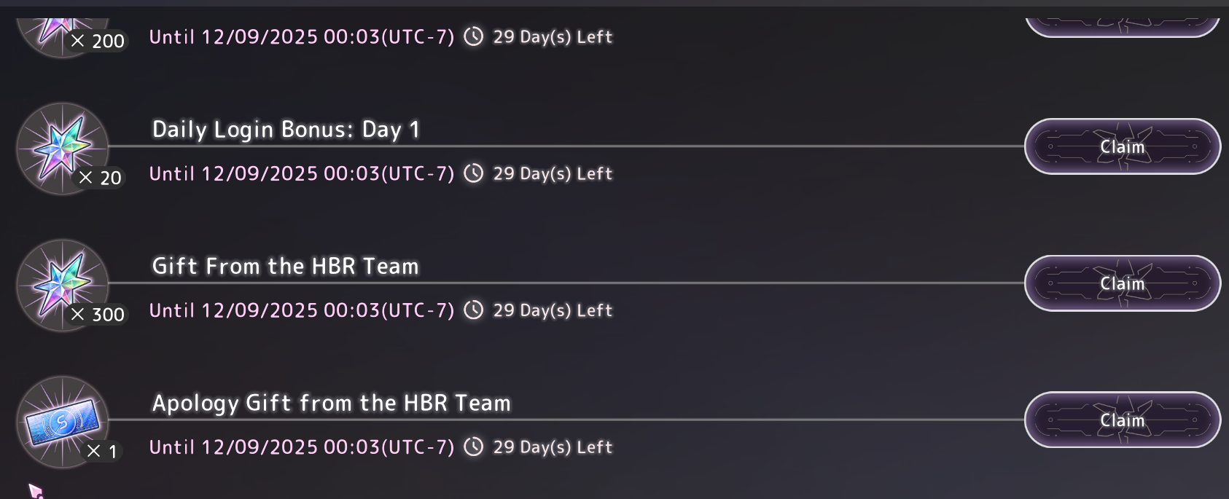Image resolution: width=1229 pixels, height=499 pixels.
Task: Click the Daily Login Bonus crystal icon
Action: click(62, 148)
